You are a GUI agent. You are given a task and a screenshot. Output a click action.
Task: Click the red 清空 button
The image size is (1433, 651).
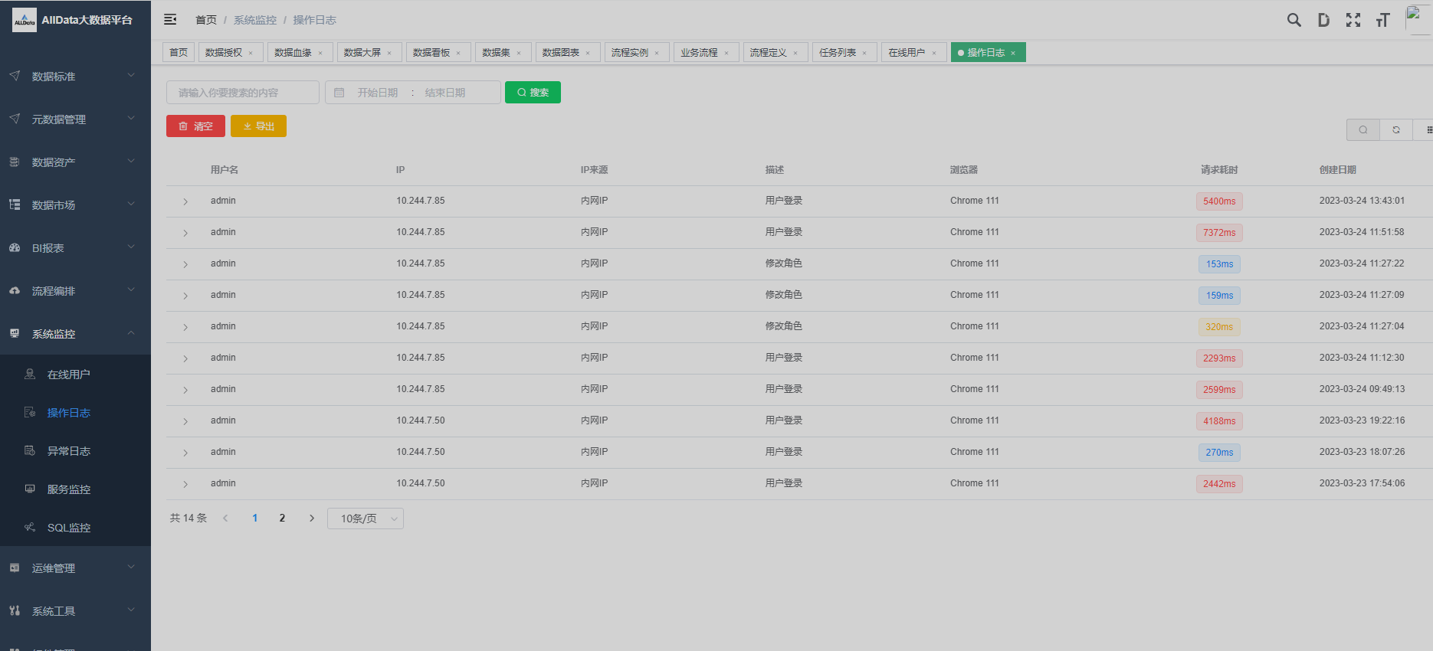pyautogui.click(x=195, y=126)
